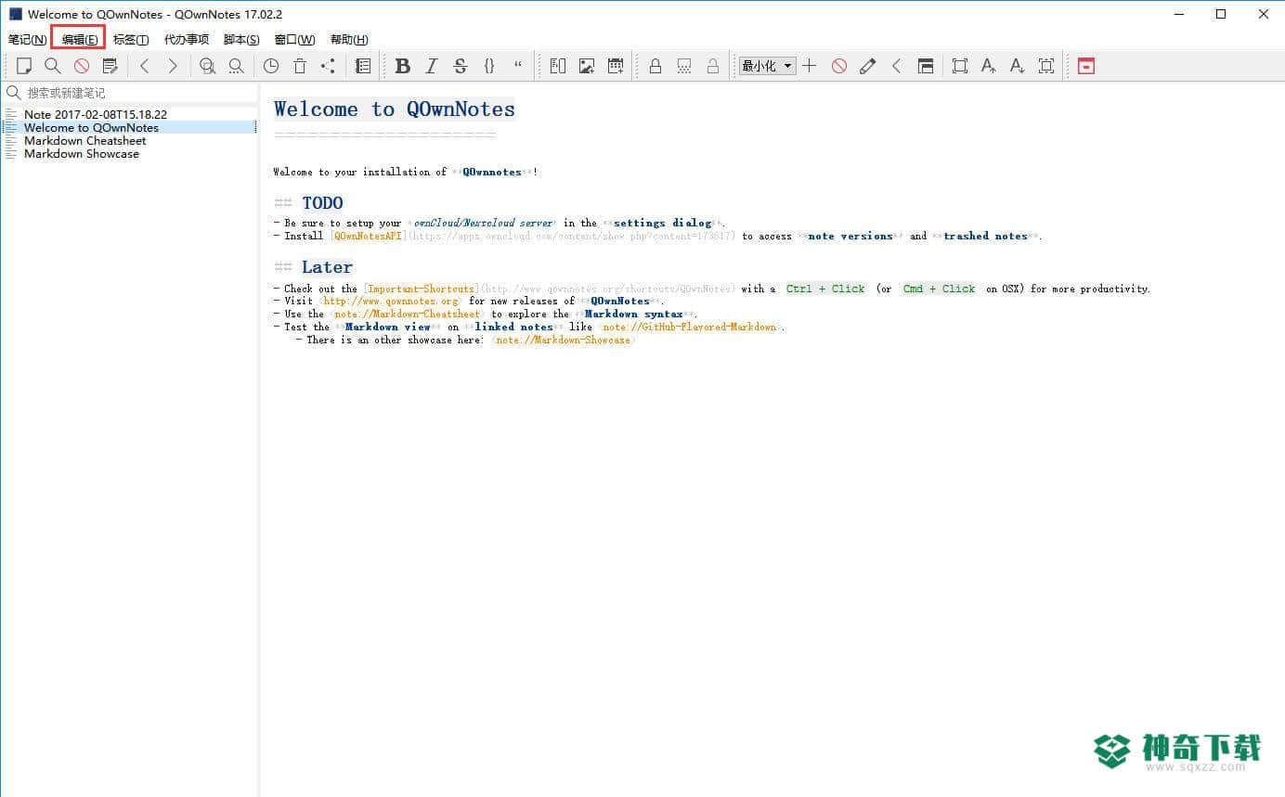Insert code block with braces icon
Viewport: 1285px width, 797px height.
click(489, 66)
